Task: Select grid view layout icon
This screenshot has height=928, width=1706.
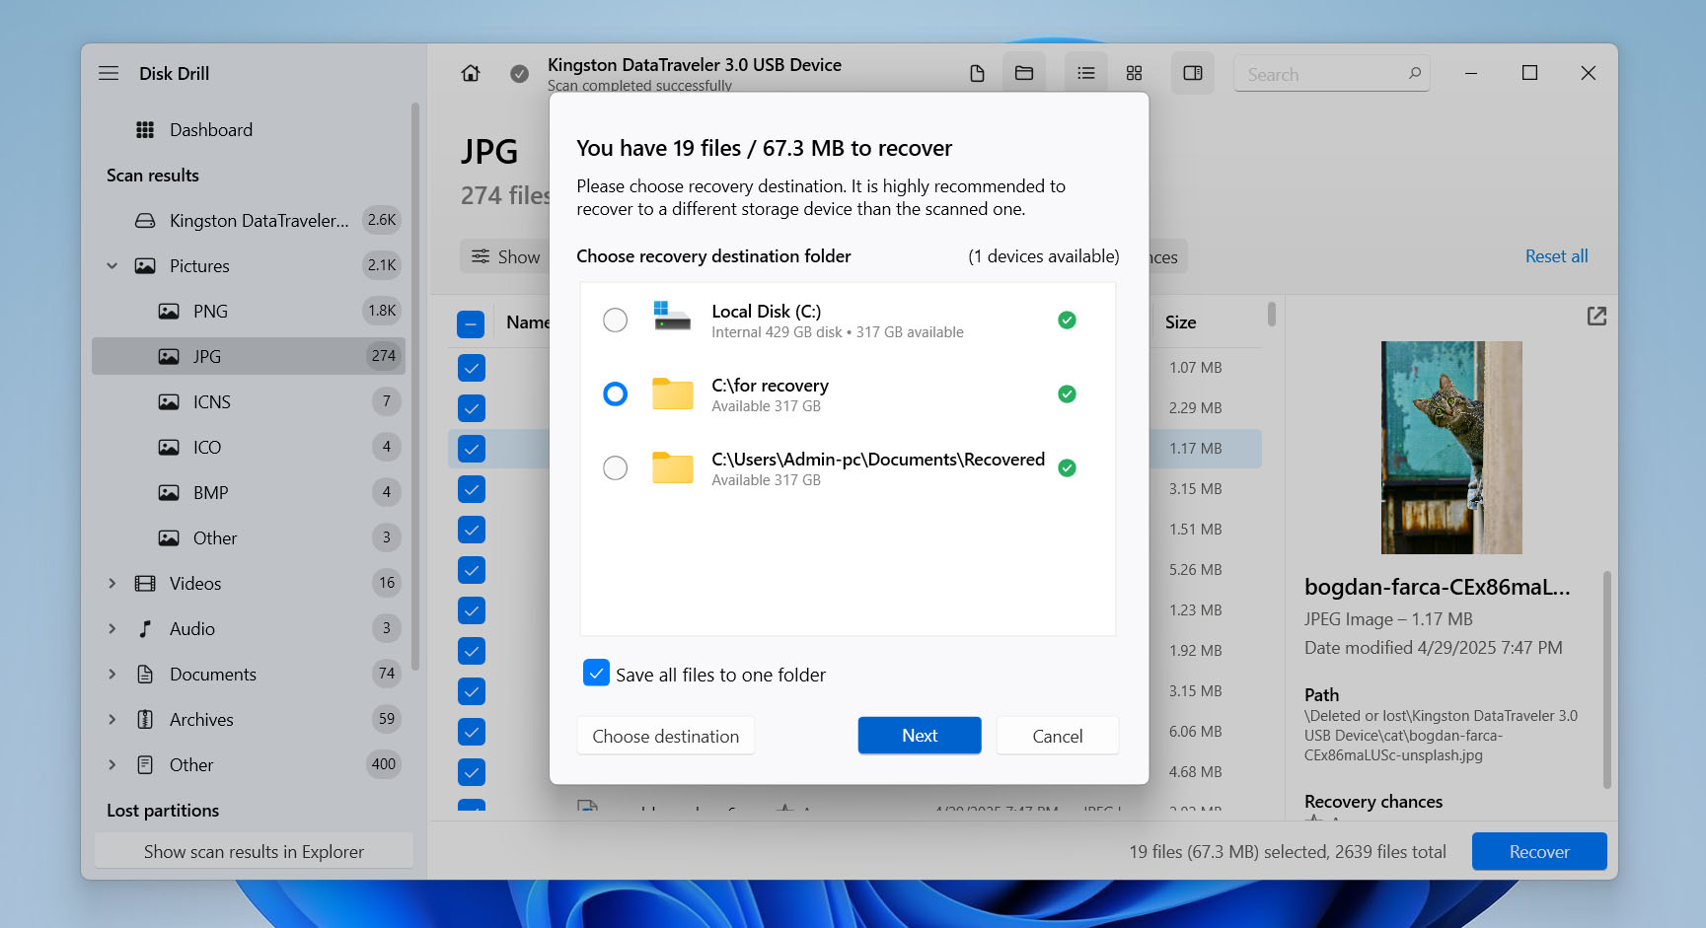Action: point(1134,73)
